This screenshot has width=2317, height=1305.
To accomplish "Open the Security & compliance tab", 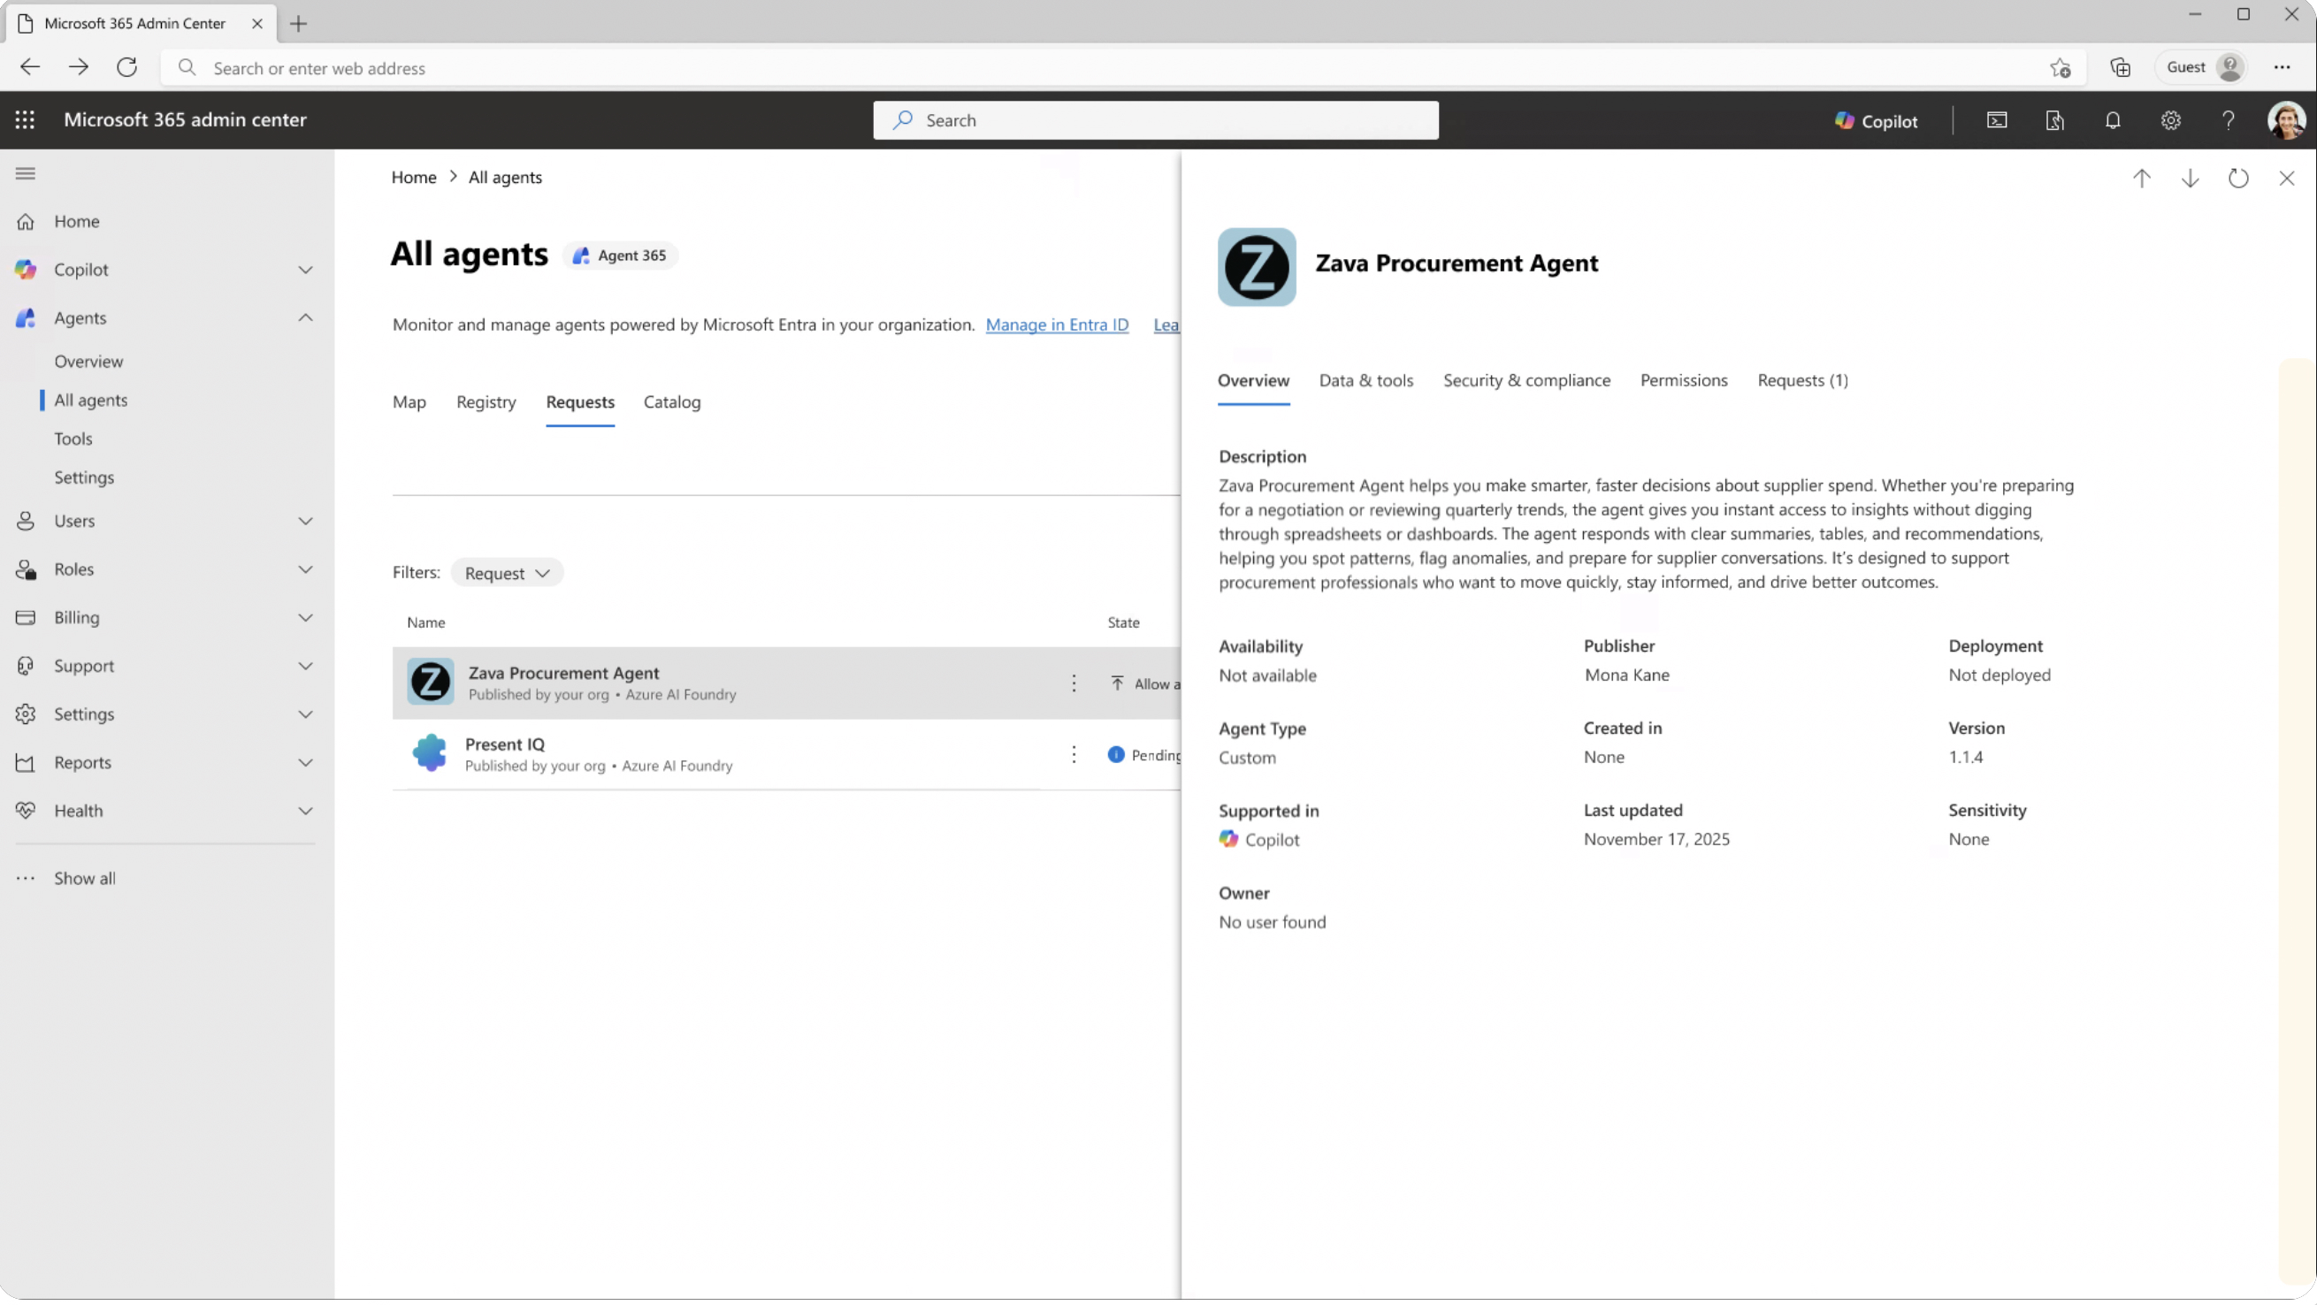I will 1526,380.
